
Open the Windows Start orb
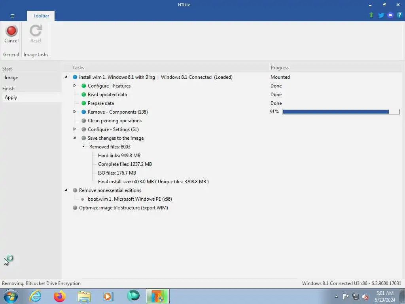tap(11, 296)
